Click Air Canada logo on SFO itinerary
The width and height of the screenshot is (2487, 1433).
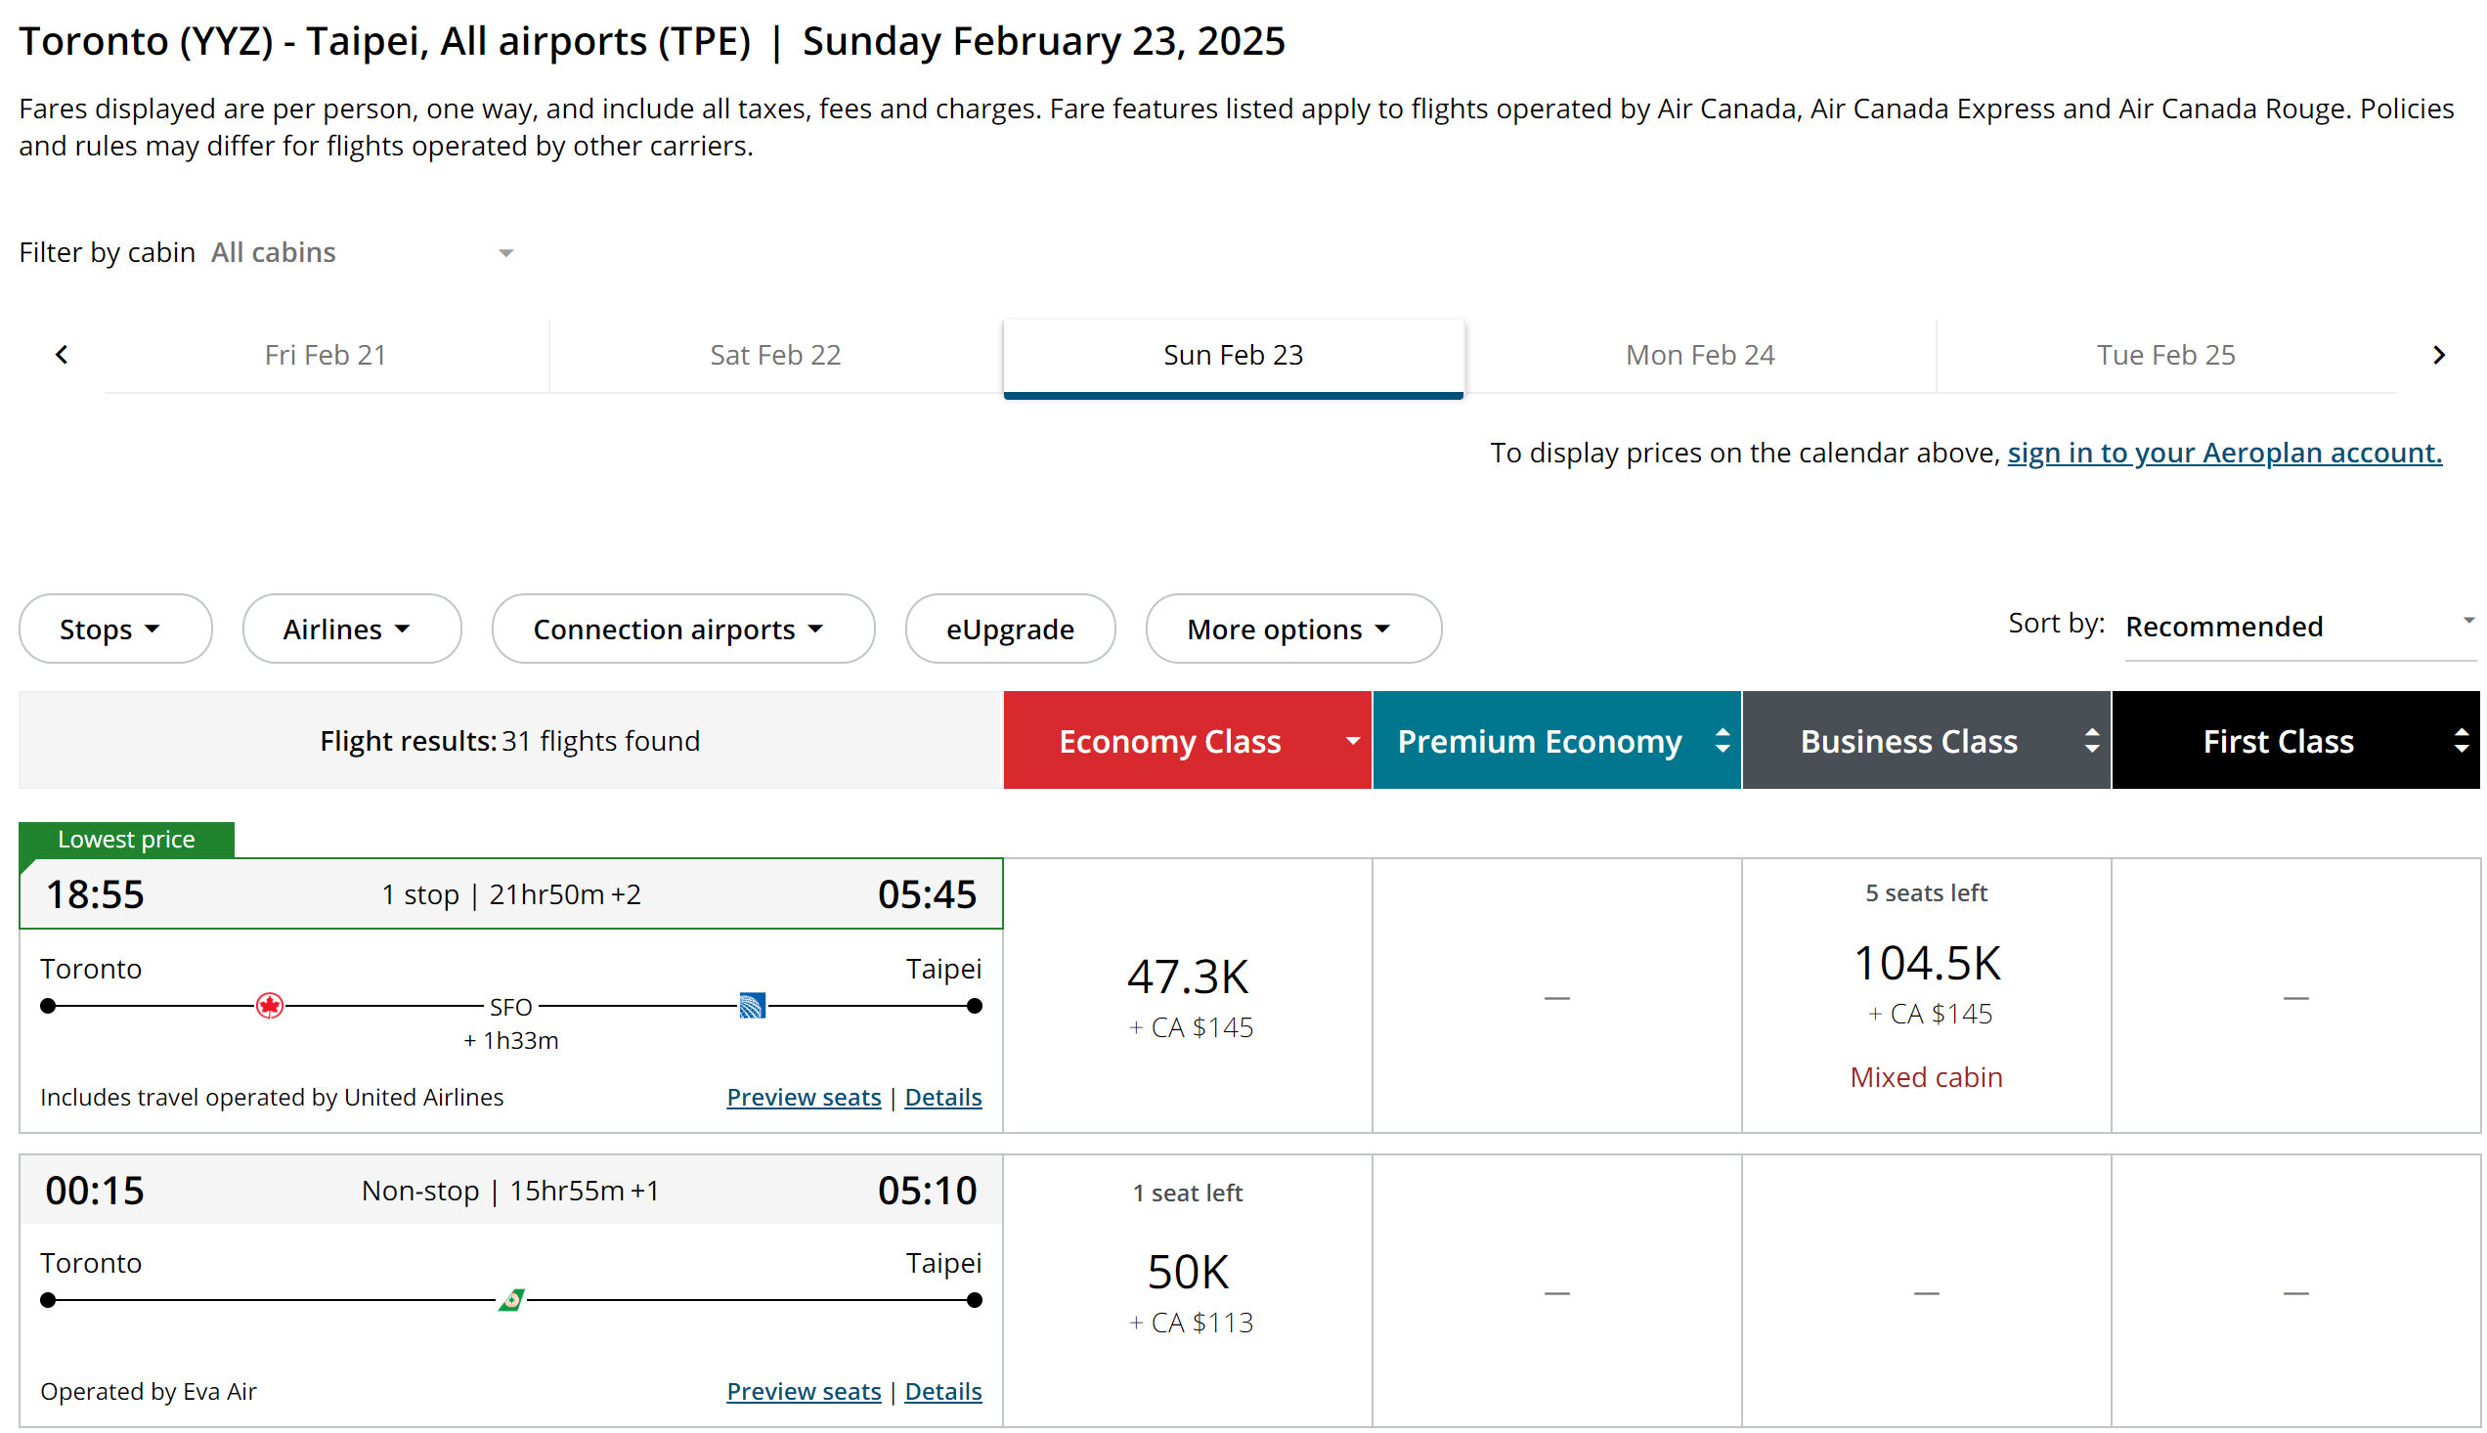click(x=270, y=1005)
